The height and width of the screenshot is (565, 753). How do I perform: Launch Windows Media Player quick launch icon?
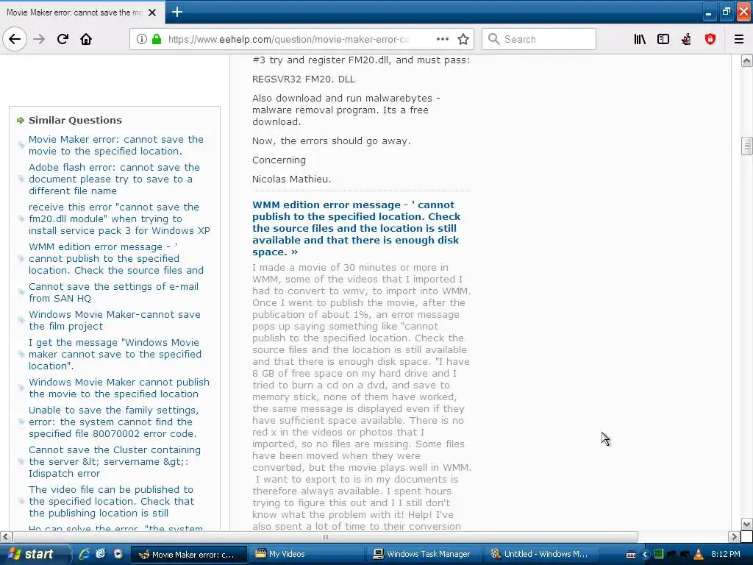pos(118,554)
